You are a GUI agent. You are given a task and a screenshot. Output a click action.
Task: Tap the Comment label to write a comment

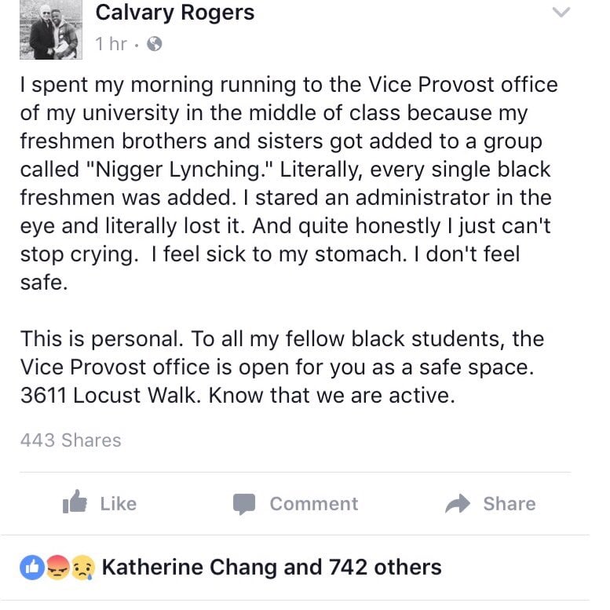pyautogui.click(x=313, y=503)
